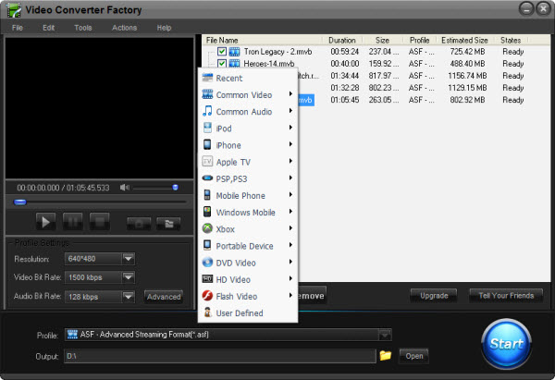Click the speaker volume icon

125,188
